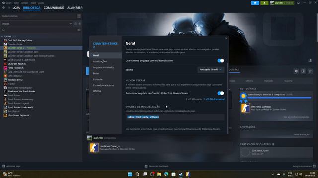The image size is (318, 178).
Task: Click the achievements progress bar
Action: (x=279, y=98)
